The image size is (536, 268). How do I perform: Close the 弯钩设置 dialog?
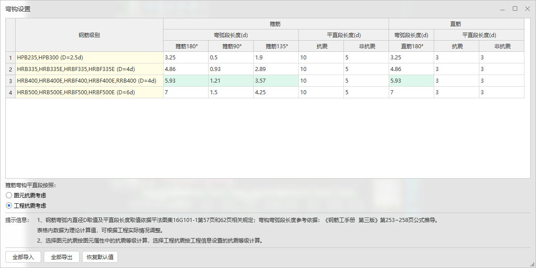527,9
